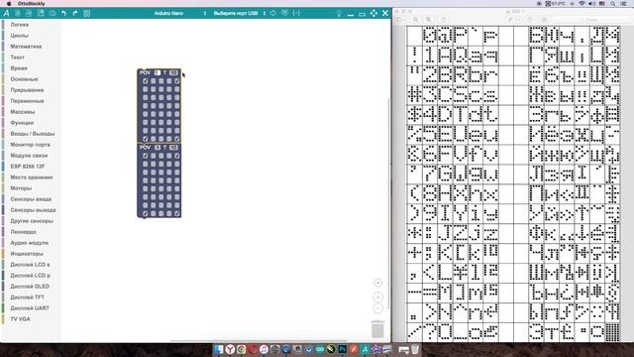This screenshot has width=634, height=357.
Task: Open the Логика category
Action: (20, 25)
